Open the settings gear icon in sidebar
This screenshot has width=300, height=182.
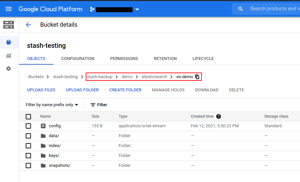(x=9, y=69)
